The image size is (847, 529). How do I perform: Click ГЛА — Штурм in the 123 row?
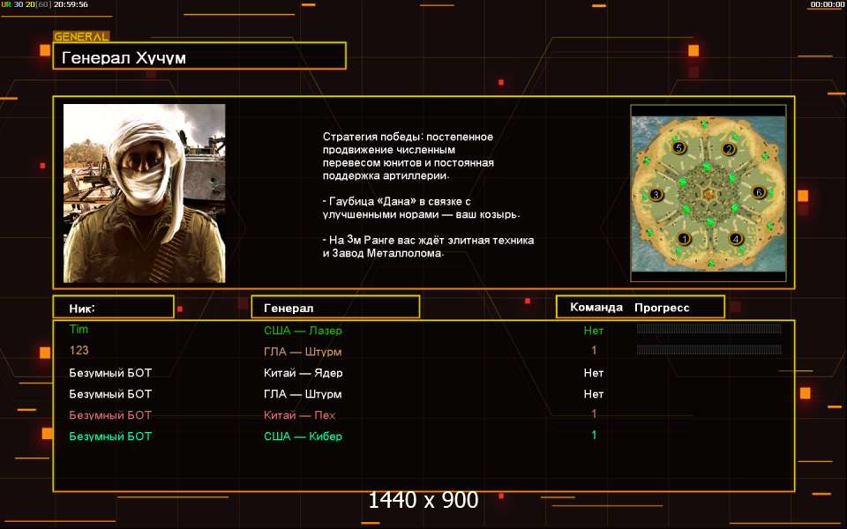coord(303,352)
